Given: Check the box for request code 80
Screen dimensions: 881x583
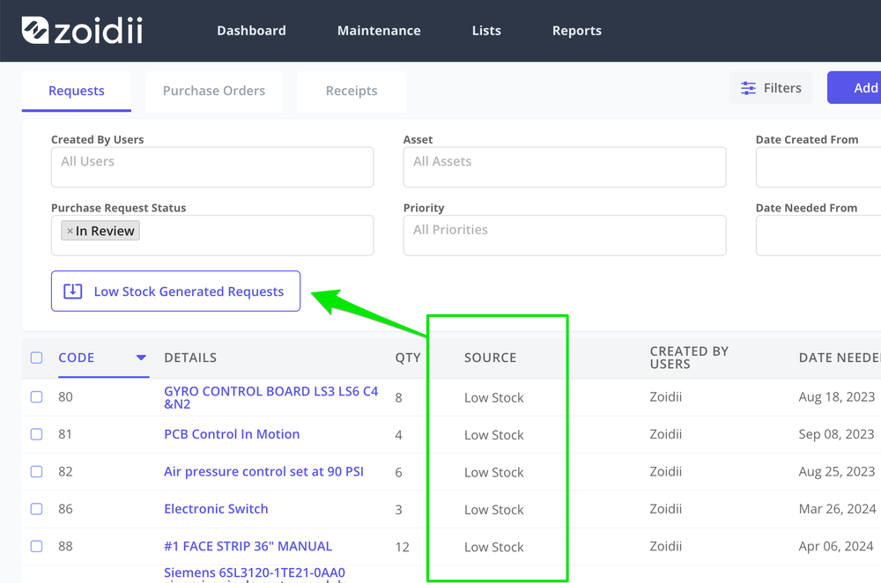Looking at the screenshot, I should (36, 397).
